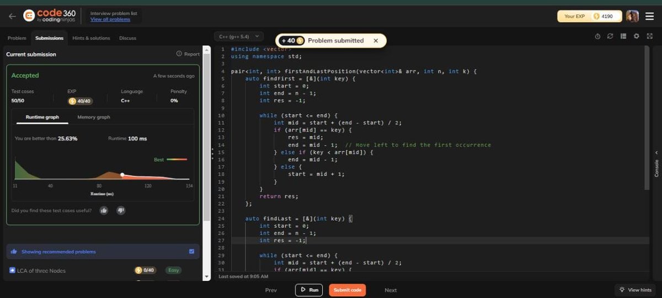This screenshot has height=298, width=662.
Task: Open the user profile avatar
Action: [632, 17]
